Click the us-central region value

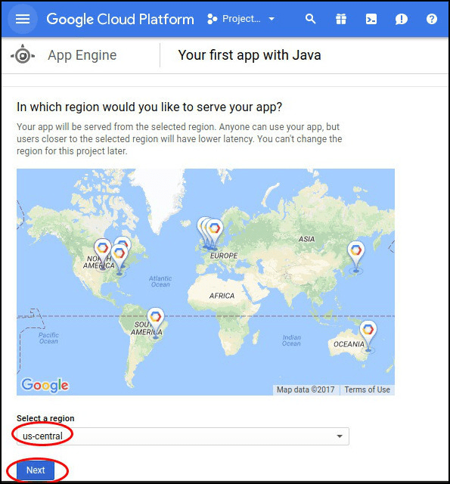coord(42,436)
